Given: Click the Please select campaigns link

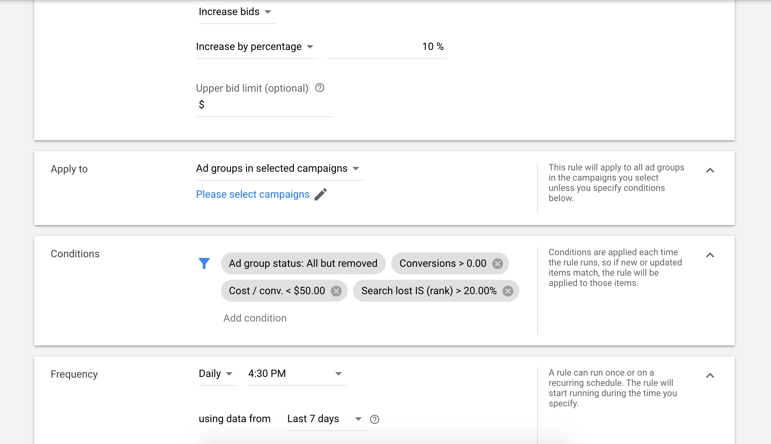Looking at the screenshot, I should [252, 194].
